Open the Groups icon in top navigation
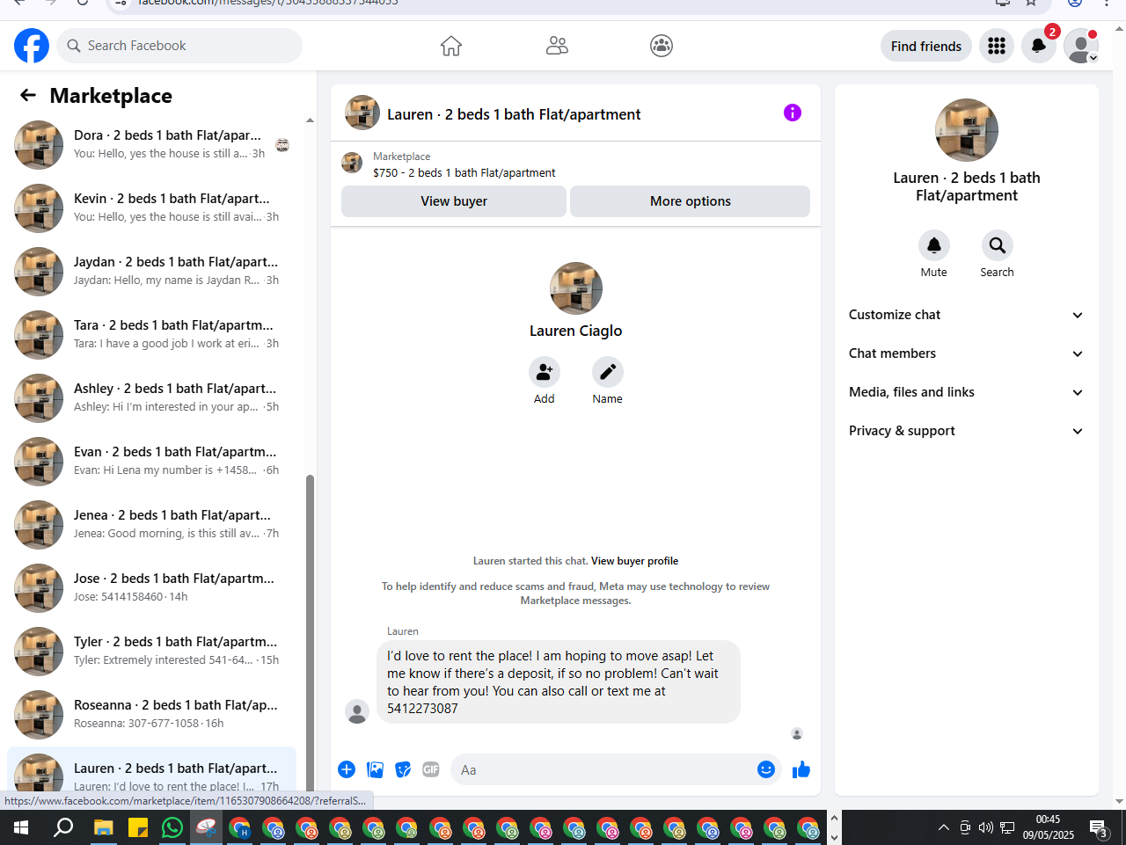The height and width of the screenshot is (845, 1126). click(662, 46)
